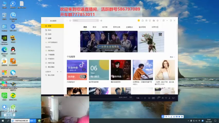Collapse the 自建歌单 section chevron

pos(61,72)
